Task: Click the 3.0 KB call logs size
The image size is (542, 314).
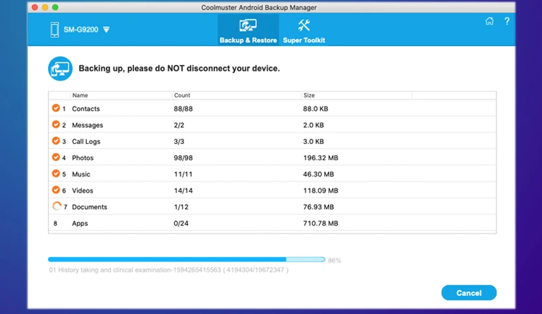Action: click(314, 141)
